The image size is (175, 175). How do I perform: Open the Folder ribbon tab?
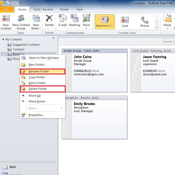(64, 9)
